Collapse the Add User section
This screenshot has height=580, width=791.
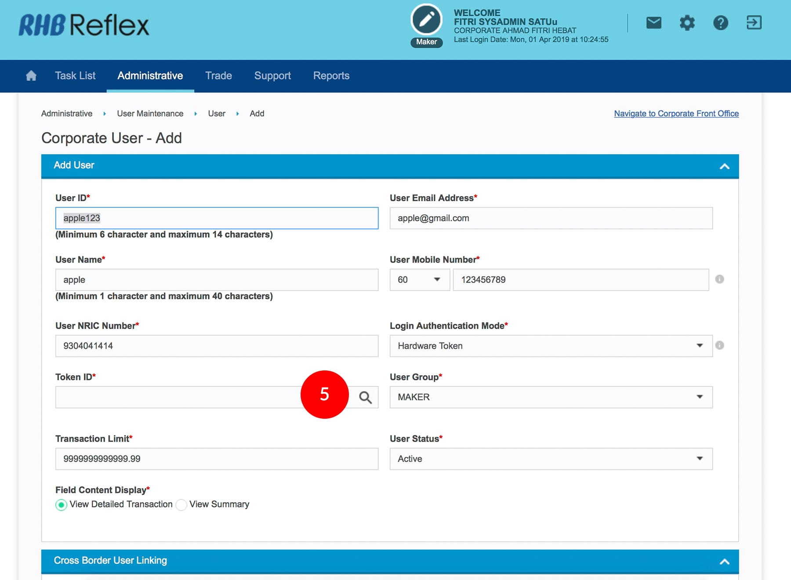point(724,166)
